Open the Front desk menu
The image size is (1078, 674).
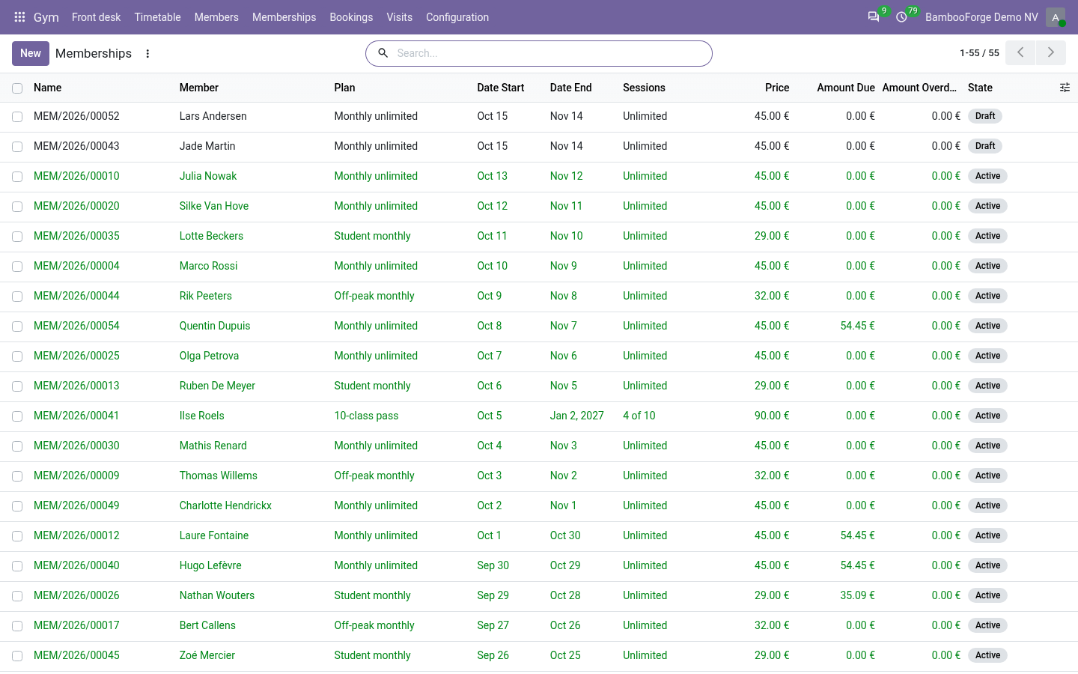[x=96, y=17]
